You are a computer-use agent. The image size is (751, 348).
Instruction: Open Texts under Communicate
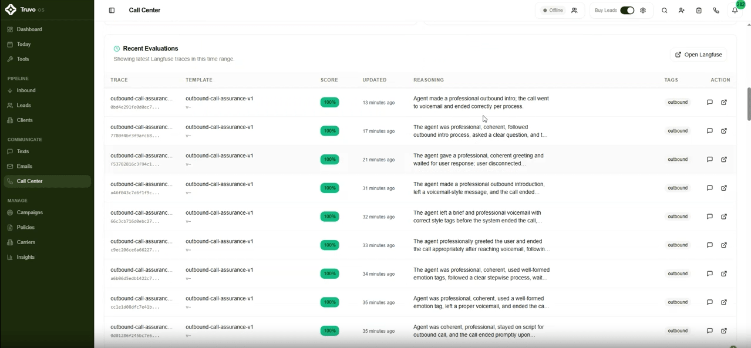coord(47,151)
